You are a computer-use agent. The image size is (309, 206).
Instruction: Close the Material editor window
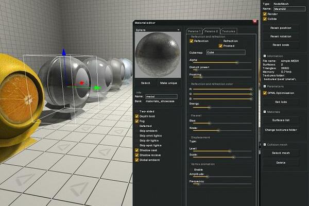pyautogui.click(x=254, y=21)
